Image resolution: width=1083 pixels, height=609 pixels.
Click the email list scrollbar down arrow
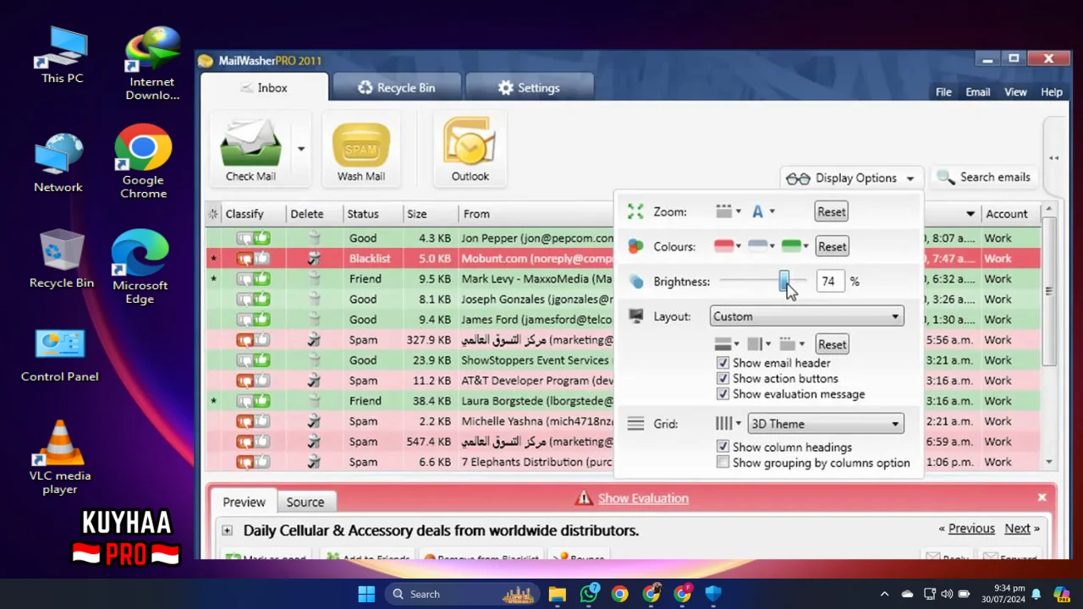click(1049, 462)
